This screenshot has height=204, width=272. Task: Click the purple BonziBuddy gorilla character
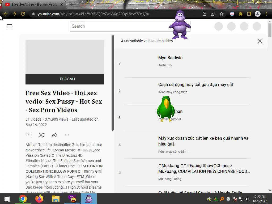[180, 25]
